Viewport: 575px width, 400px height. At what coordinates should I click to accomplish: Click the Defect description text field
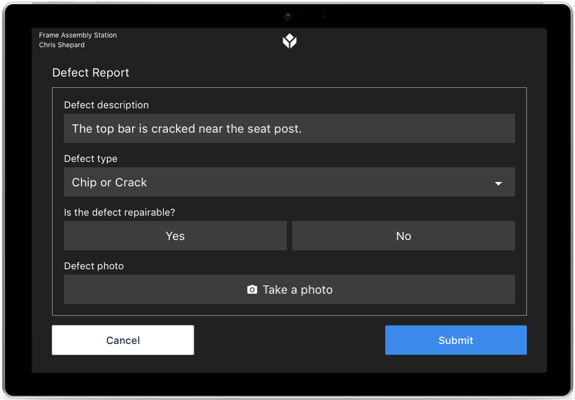tap(289, 128)
